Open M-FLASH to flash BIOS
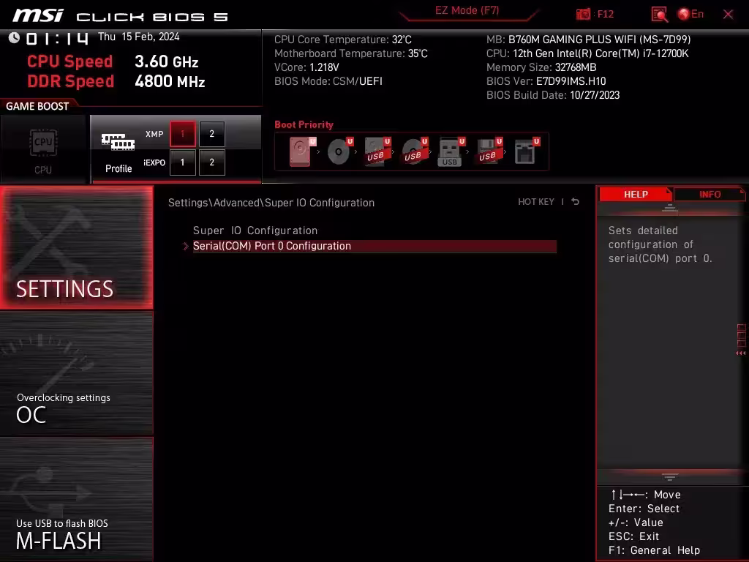The image size is (749, 562). [76, 499]
